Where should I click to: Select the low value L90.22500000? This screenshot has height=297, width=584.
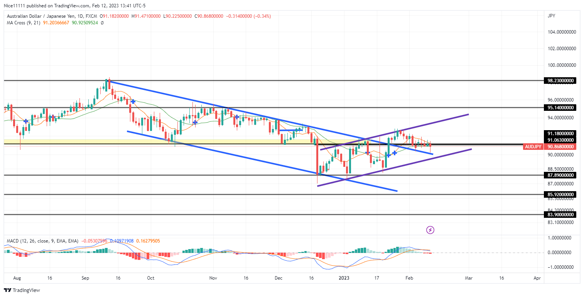click(x=177, y=16)
